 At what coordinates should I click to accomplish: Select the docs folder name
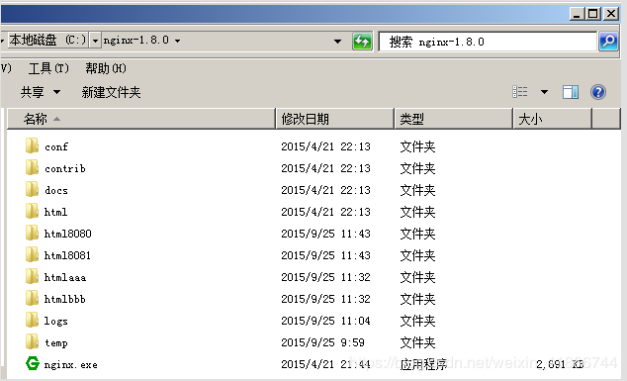(x=56, y=190)
